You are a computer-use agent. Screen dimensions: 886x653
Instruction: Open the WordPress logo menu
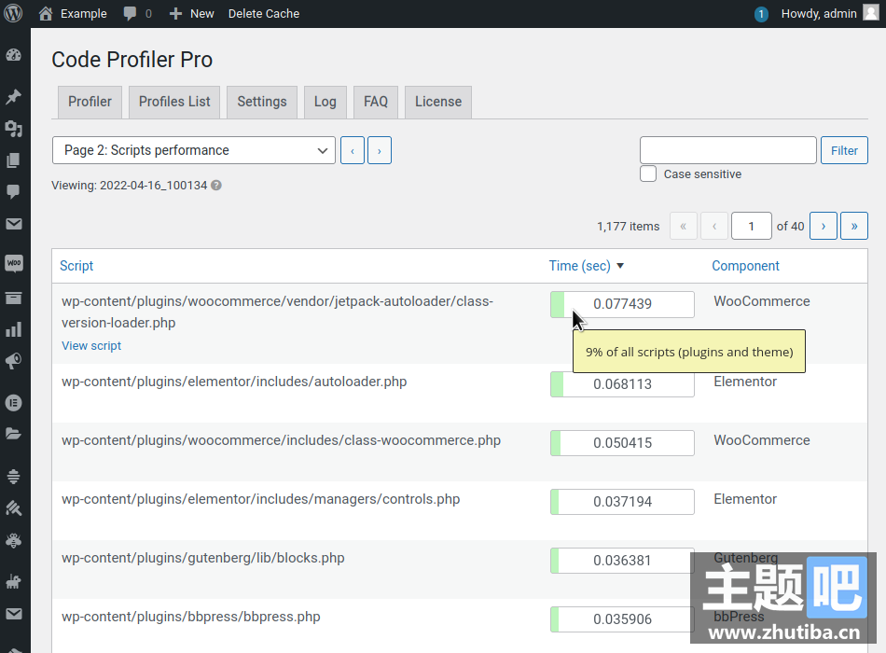pyautogui.click(x=13, y=13)
